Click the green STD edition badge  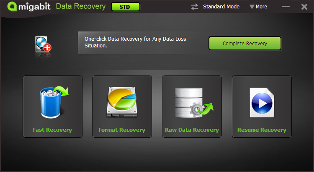[x=126, y=7]
